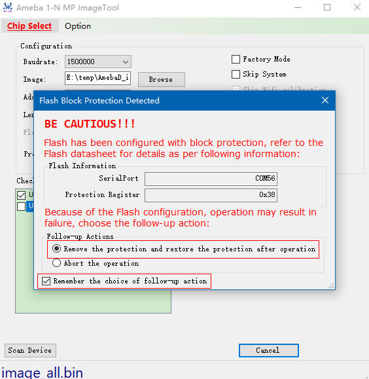
Task: Enable the Factory Mode checkbox
Action: click(x=236, y=59)
